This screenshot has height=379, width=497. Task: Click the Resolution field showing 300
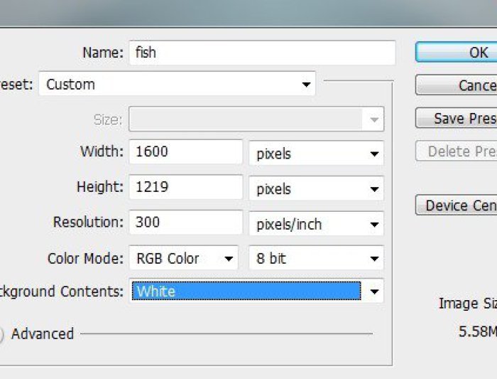[185, 223]
